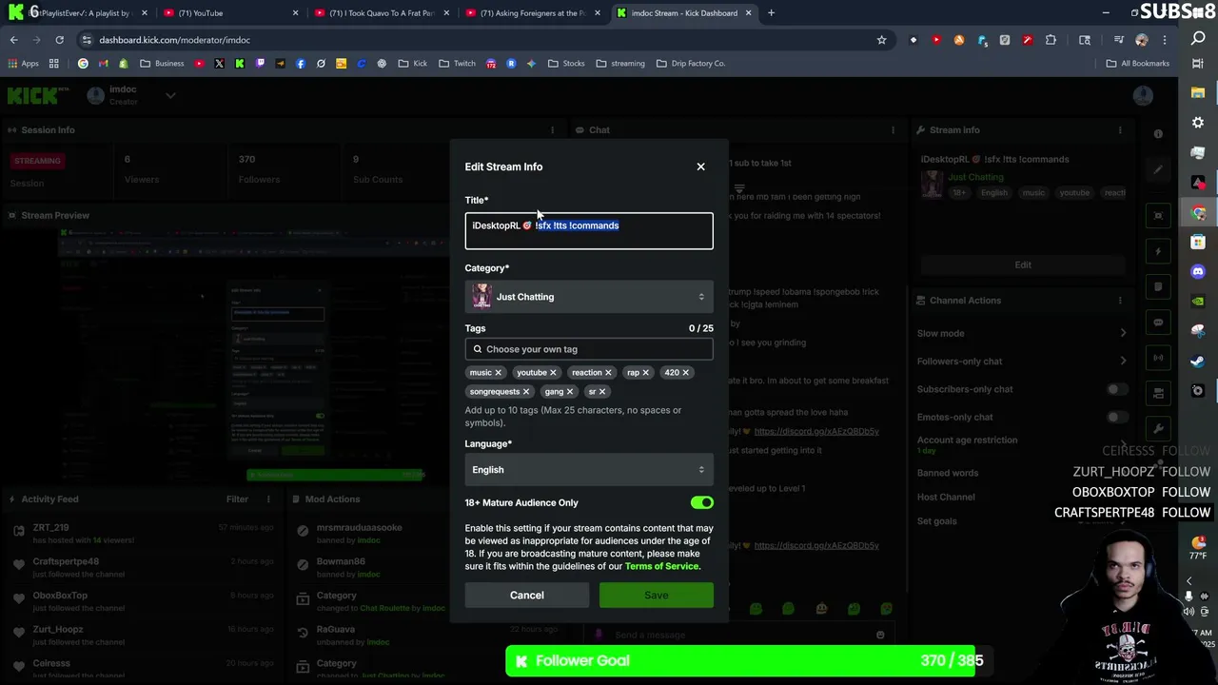This screenshot has width=1218, height=685.
Task: Bookmark this page with the star icon
Action: tap(881, 40)
